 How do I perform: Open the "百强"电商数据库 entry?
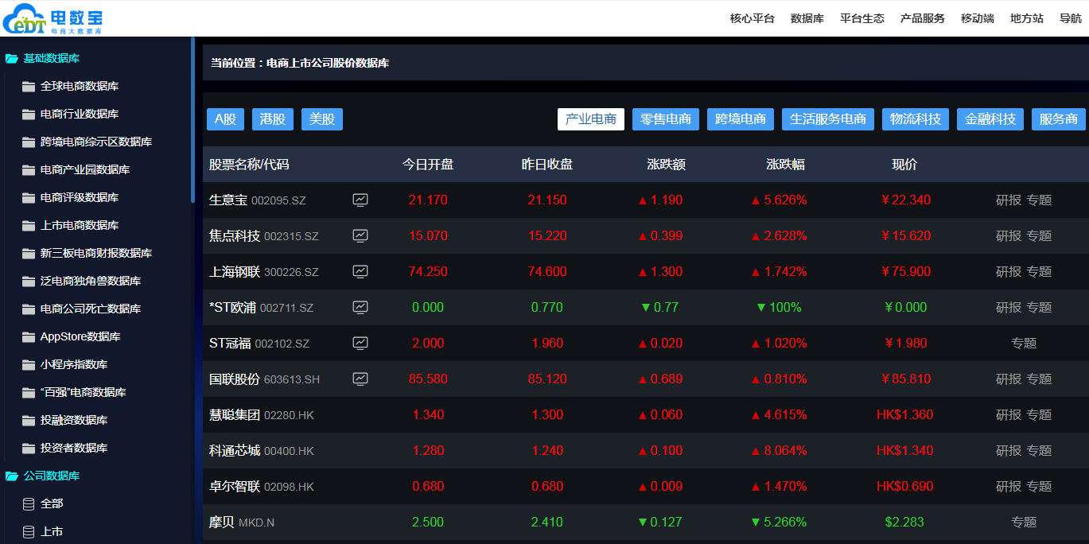[84, 392]
